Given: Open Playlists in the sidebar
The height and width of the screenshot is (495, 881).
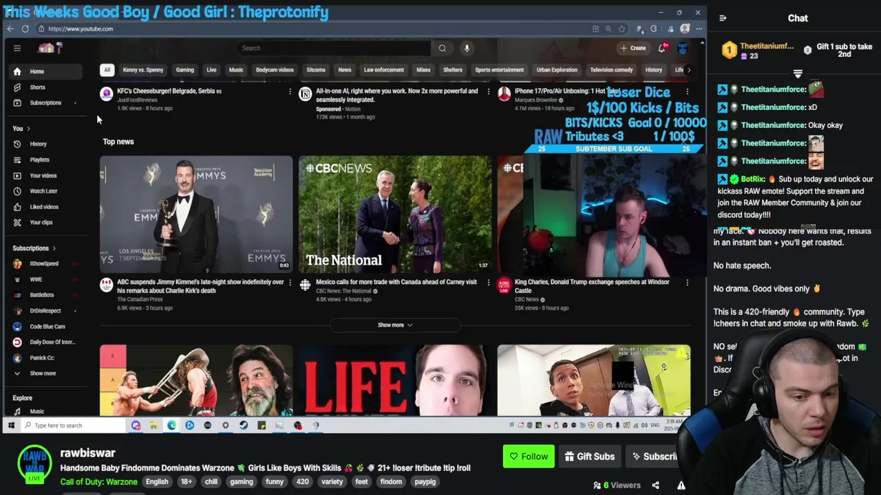Looking at the screenshot, I should click(x=39, y=159).
